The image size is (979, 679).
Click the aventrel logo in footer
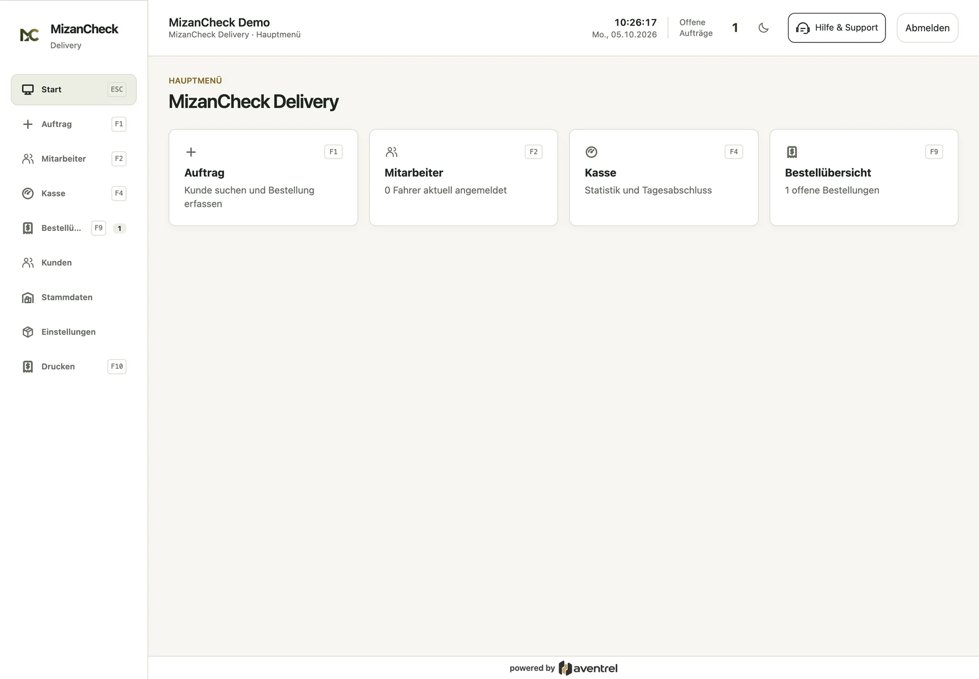click(x=588, y=668)
